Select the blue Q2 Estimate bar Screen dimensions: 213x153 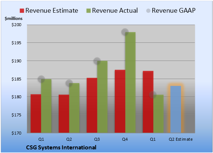click(176, 109)
